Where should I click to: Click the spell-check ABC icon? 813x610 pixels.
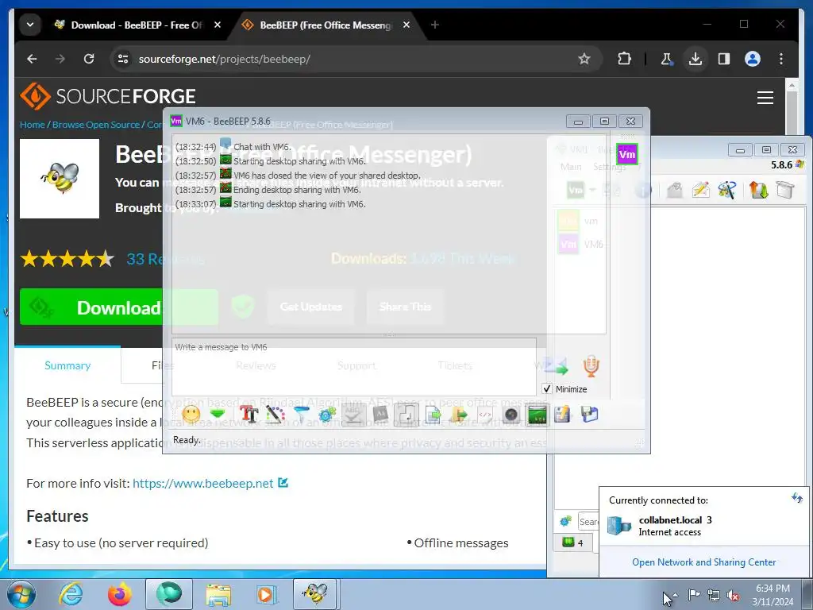pyautogui.click(x=353, y=414)
